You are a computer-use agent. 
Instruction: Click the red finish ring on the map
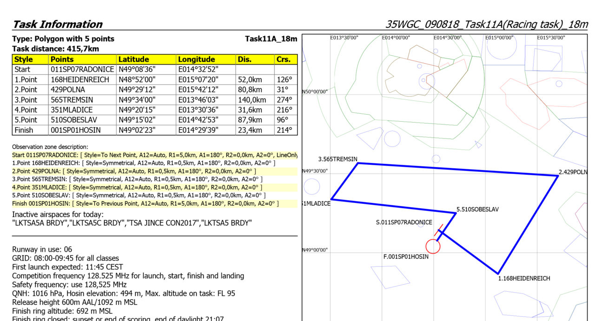point(433,246)
